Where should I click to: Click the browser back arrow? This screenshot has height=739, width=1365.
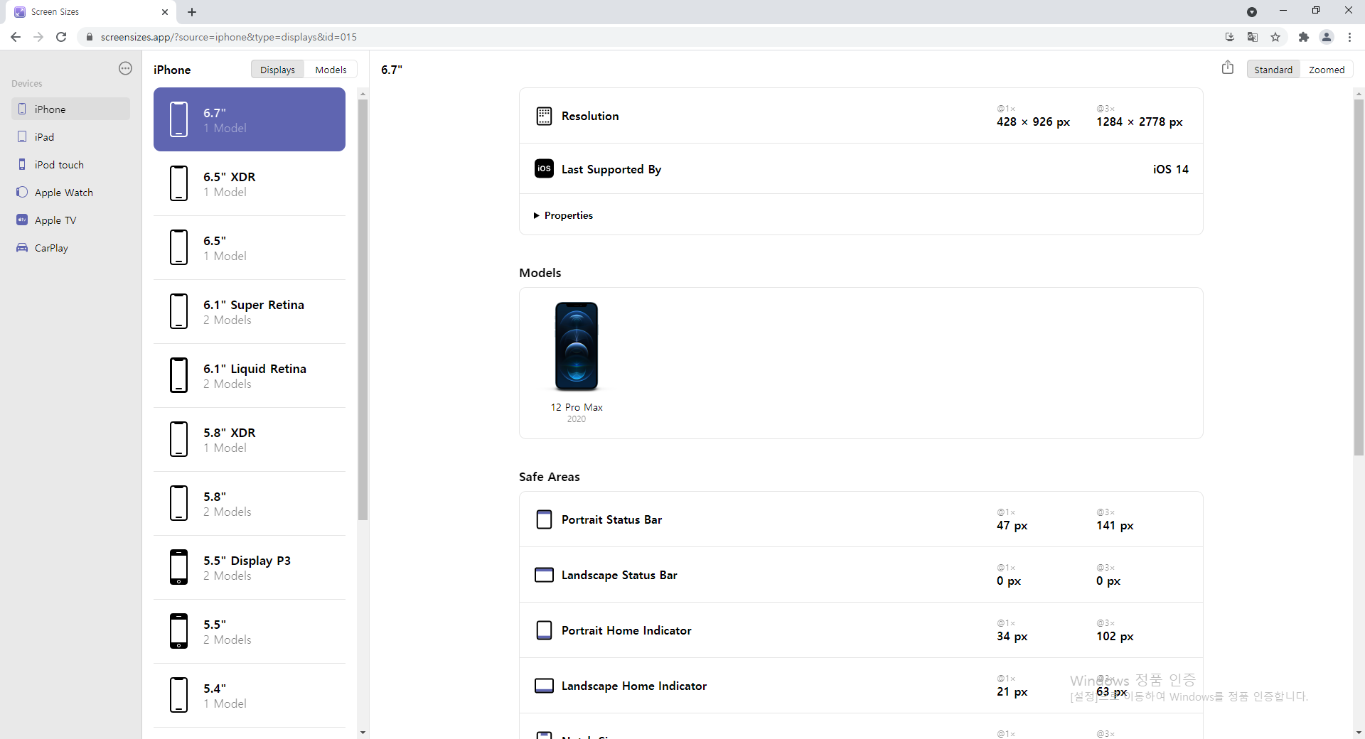click(16, 37)
